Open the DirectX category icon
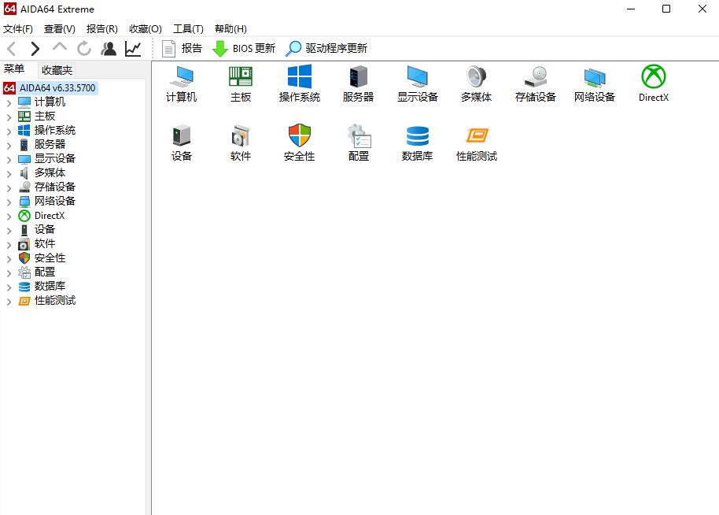719x515 pixels. tap(653, 83)
